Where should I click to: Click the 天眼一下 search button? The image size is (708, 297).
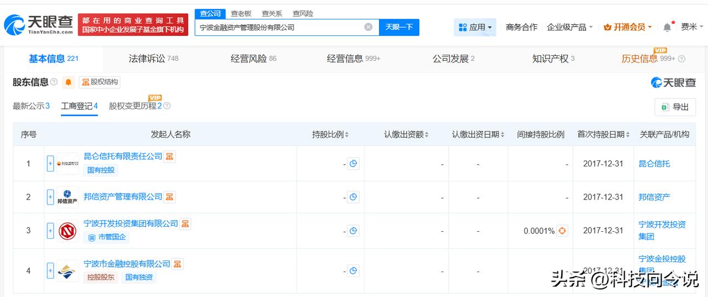(x=399, y=27)
